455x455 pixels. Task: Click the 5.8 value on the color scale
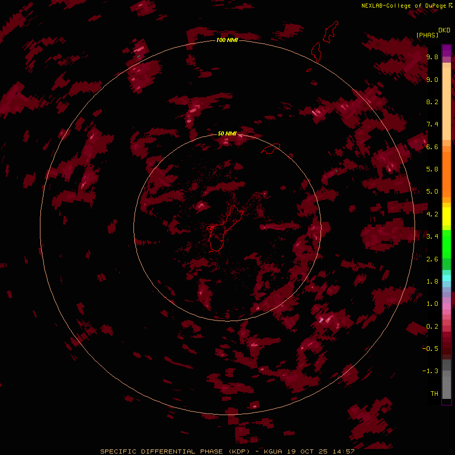[x=432, y=169]
